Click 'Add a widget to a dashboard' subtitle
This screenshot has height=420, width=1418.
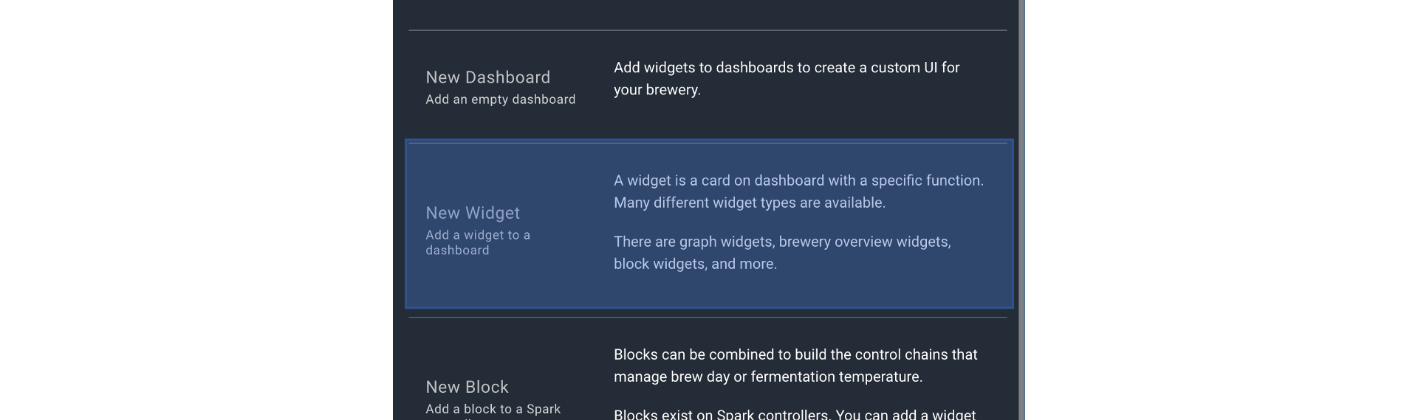point(477,242)
